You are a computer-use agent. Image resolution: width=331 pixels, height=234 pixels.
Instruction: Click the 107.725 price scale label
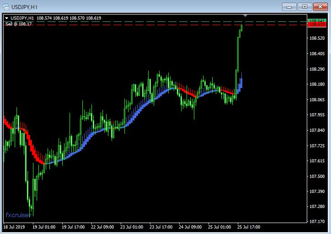[x=317, y=146]
